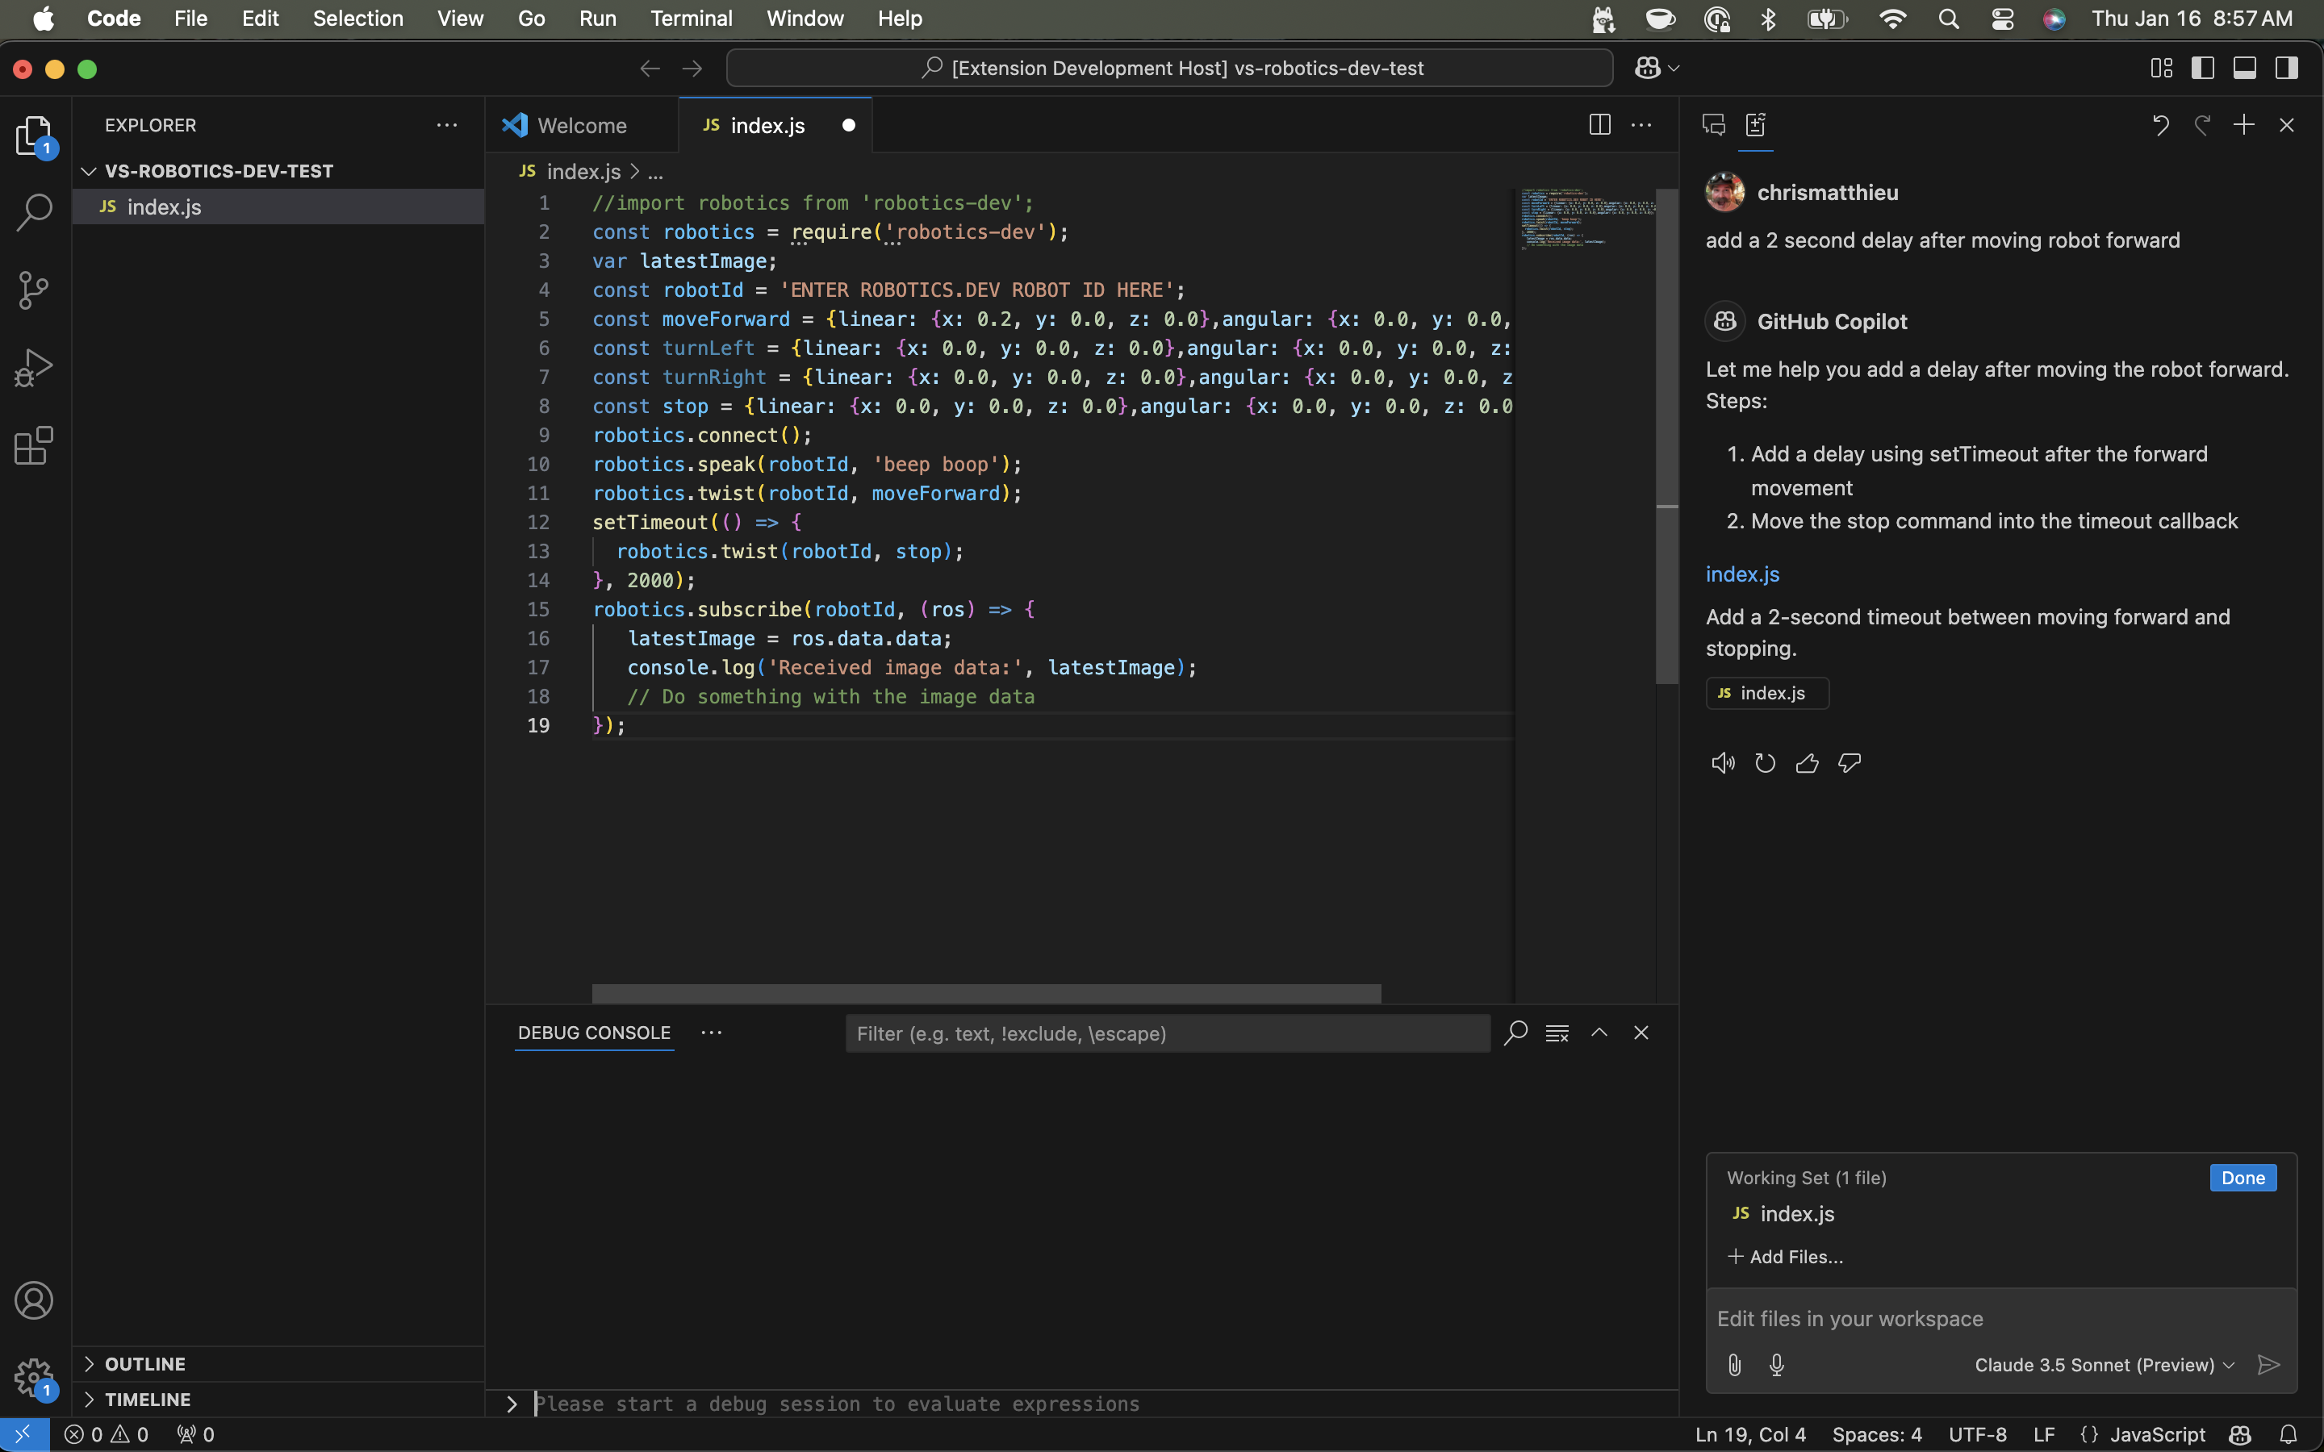Open the Extensions view

pyautogui.click(x=35, y=444)
